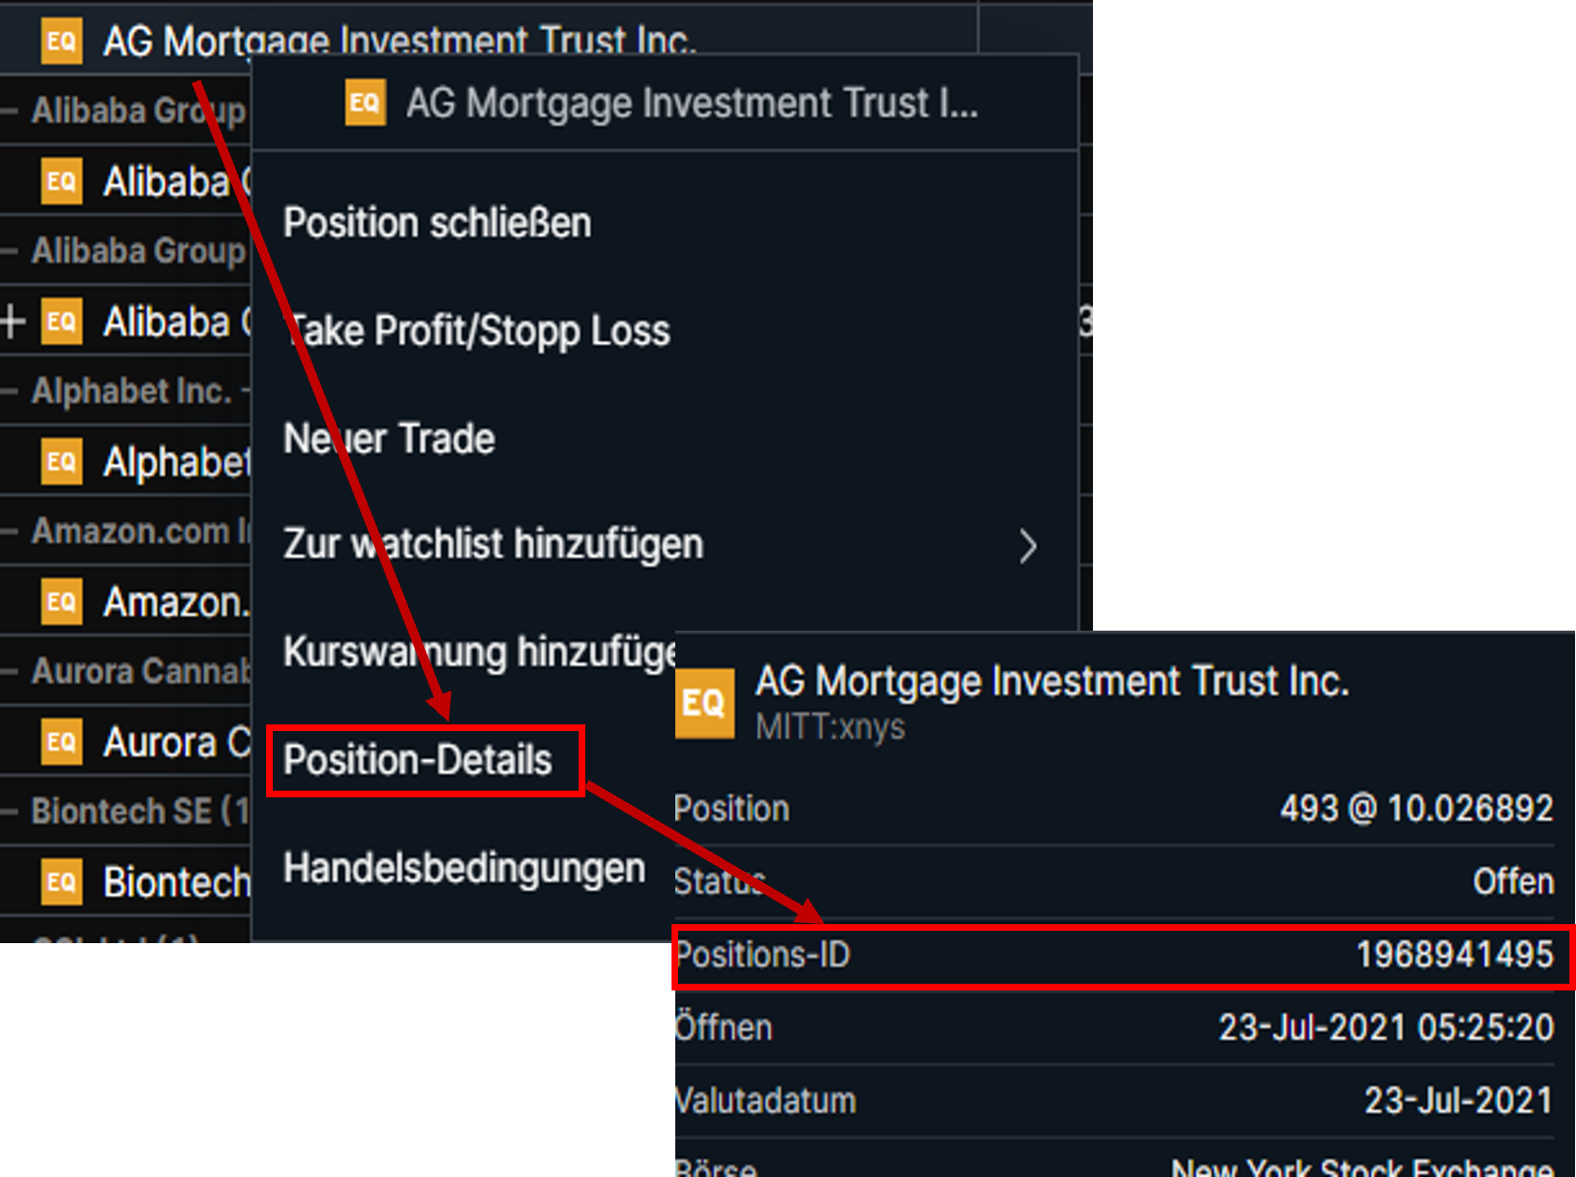Expand the Alibaba row with plus sign
The image size is (1576, 1177).
(x=12, y=321)
